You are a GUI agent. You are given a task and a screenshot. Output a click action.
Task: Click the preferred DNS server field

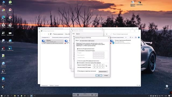99,65
